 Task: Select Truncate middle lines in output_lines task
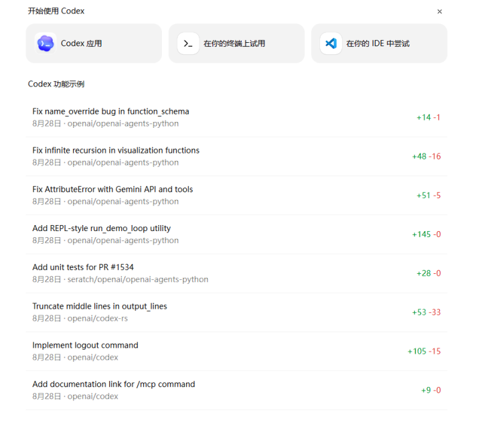tap(100, 306)
